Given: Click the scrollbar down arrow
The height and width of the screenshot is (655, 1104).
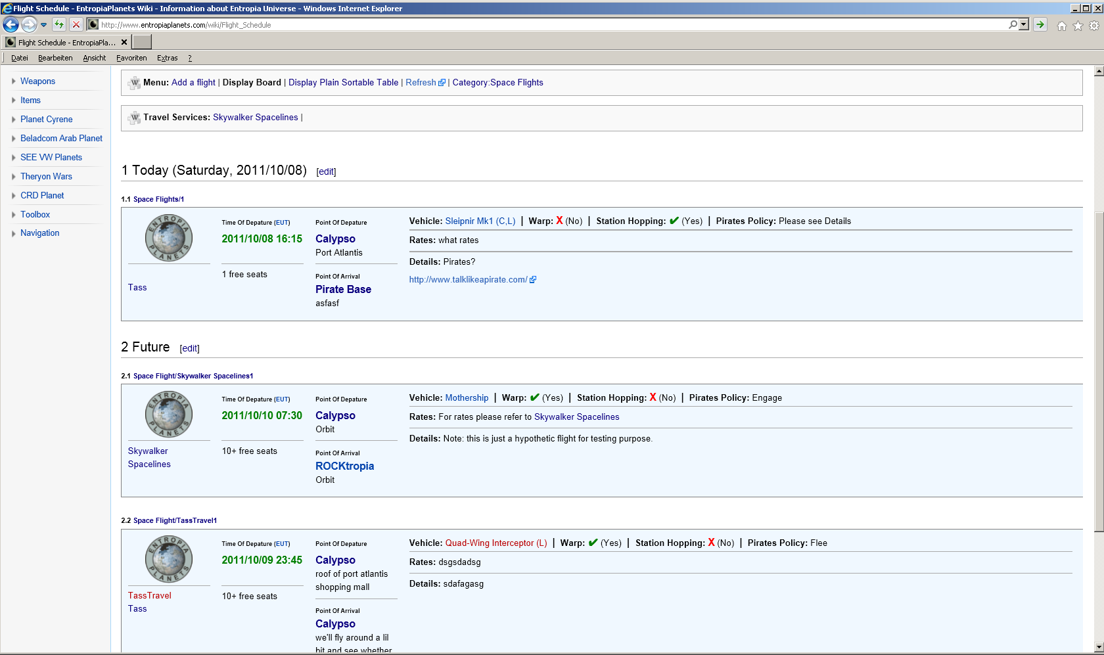Looking at the screenshot, I should (x=1098, y=647).
